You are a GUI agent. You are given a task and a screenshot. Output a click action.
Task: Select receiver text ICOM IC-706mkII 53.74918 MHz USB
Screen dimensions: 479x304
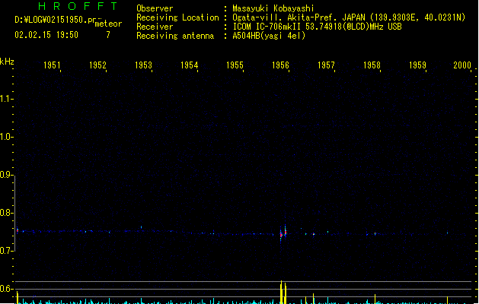(317, 27)
